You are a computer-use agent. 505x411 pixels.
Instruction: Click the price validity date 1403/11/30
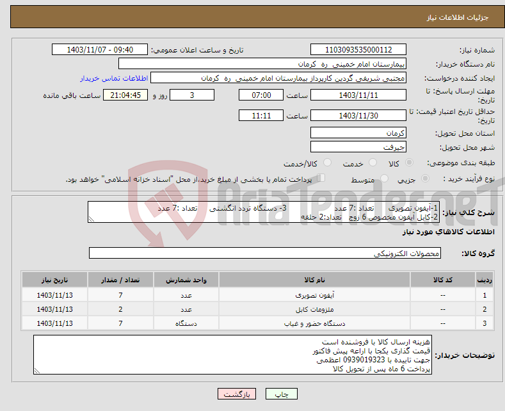click(358, 115)
